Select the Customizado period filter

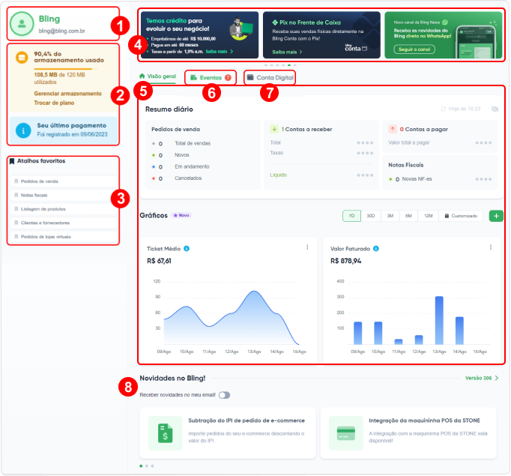pos(461,216)
